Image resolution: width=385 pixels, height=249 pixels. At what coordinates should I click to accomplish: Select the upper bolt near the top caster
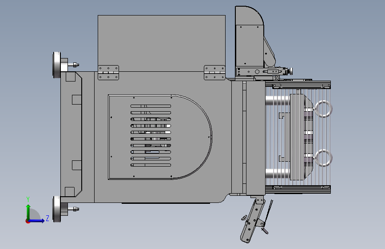click(x=74, y=65)
